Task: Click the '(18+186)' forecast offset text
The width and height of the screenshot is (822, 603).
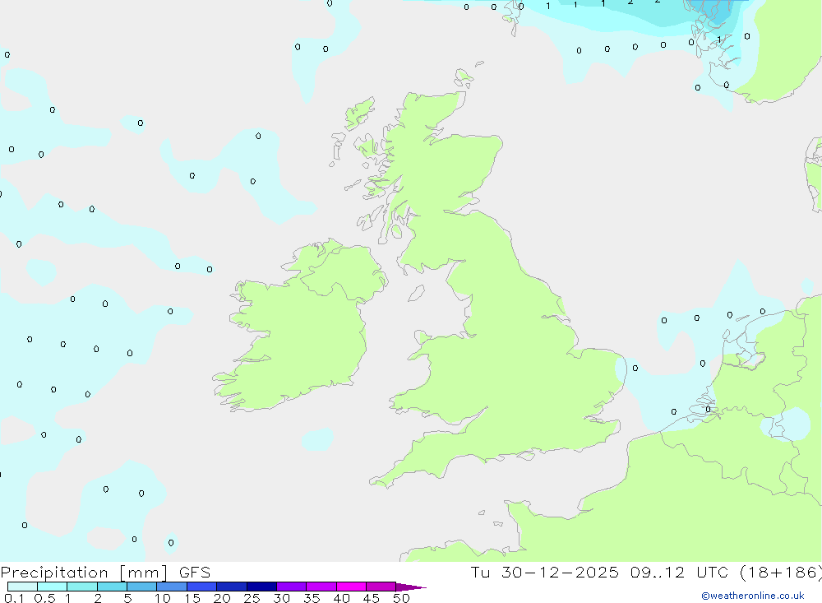Action: (781, 573)
